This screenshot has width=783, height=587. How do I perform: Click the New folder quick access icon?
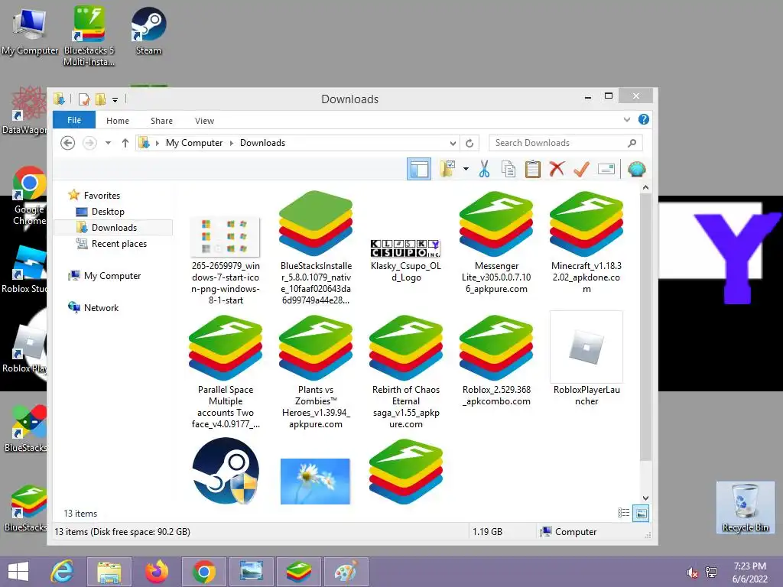(100, 99)
